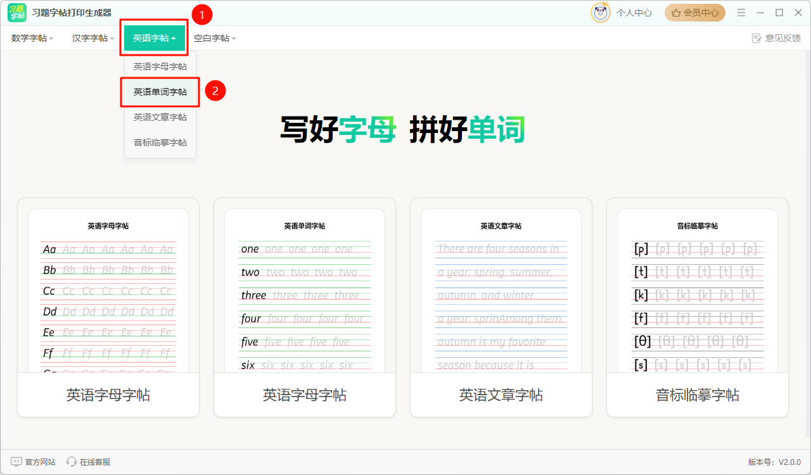Collapse the 英语字帖 dropdown menu
The width and height of the screenshot is (811, 475).
(154, 38)
